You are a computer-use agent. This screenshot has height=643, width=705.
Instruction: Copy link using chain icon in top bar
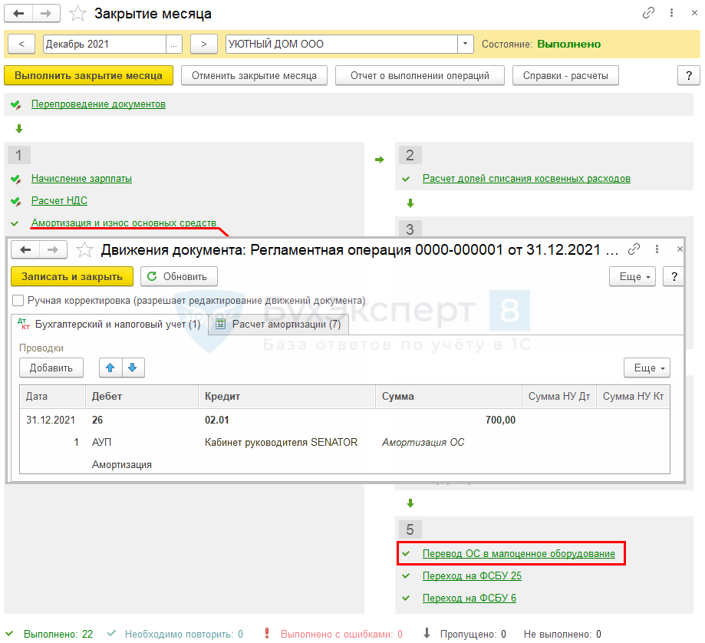649,14
